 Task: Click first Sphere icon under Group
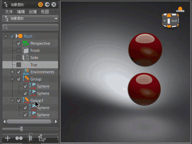tap(32, 86)
